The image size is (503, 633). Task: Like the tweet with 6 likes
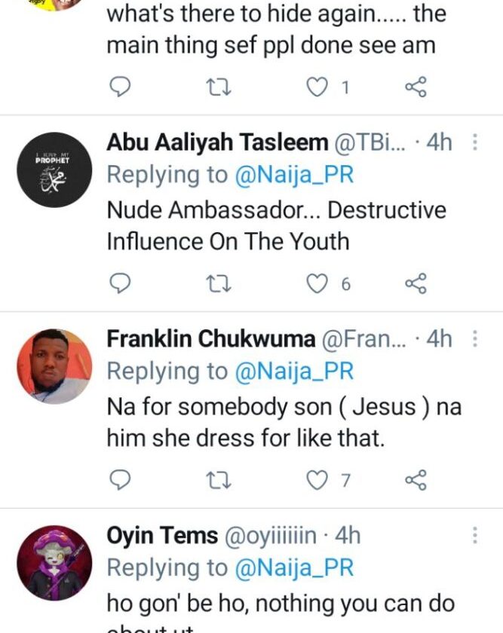318,283
